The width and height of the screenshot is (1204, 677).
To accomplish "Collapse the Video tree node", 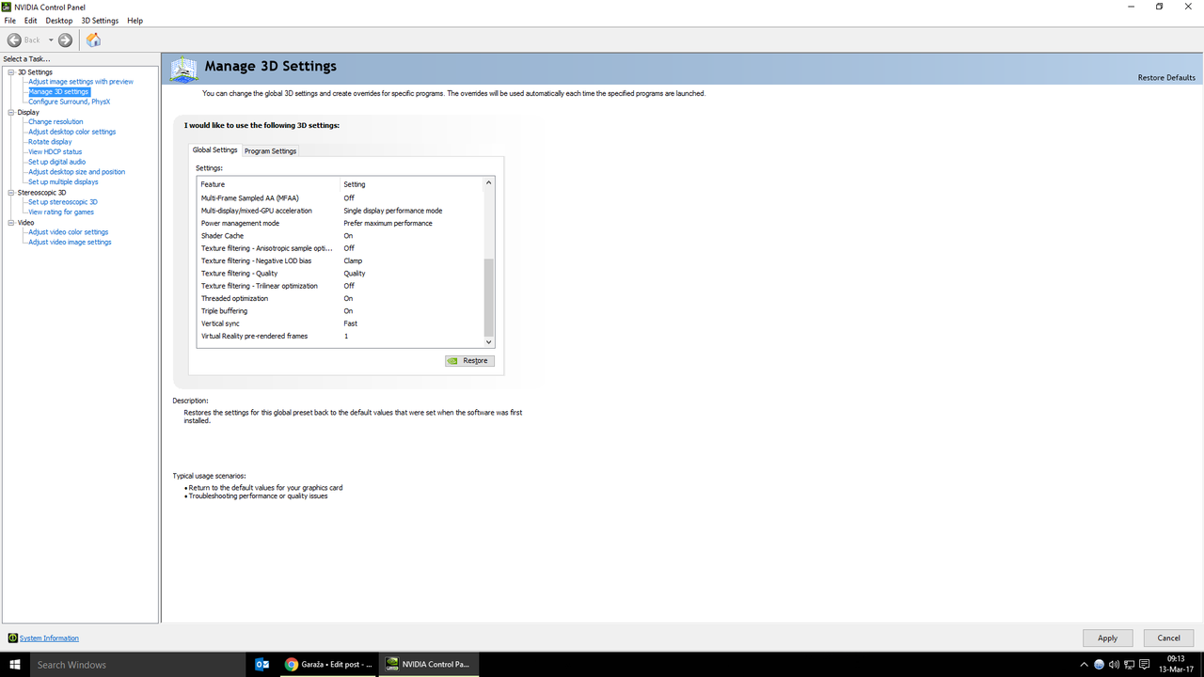I will pyautogui.click(x=10, y=222).
